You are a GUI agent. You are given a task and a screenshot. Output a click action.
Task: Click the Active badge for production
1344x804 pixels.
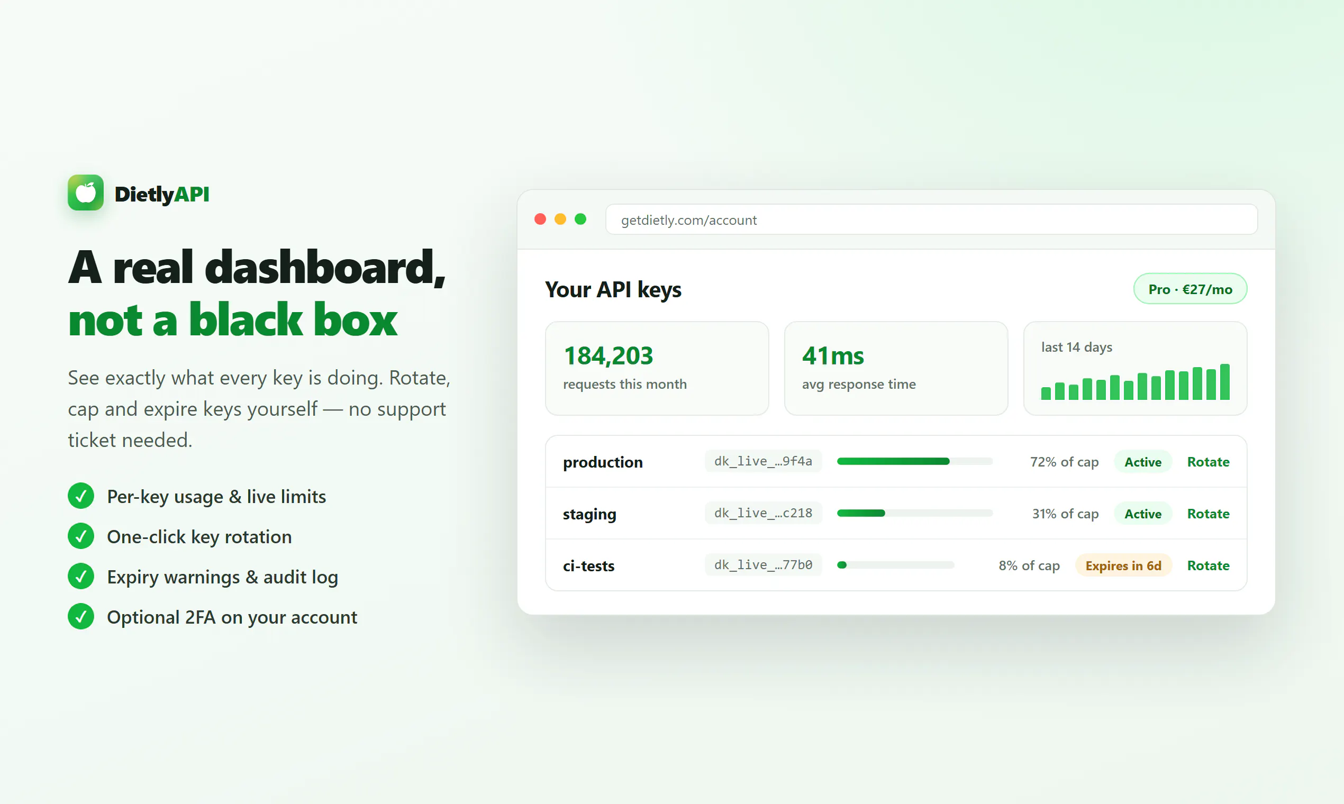click(1143, 462)
